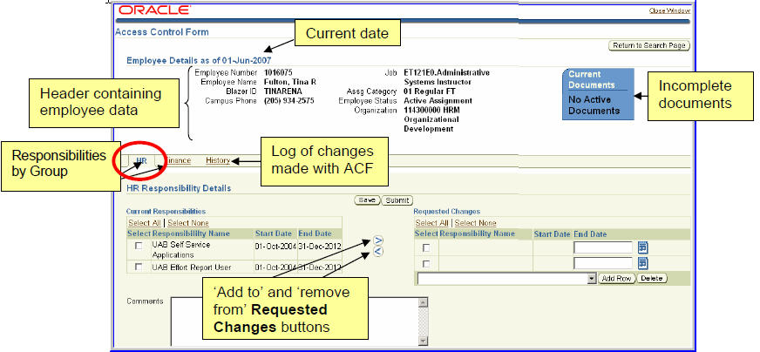Image resolution: width=760 pixels, height=352 pixels.
Task: Click Employee Number value 1016075
Action: [x=278, y=72]
